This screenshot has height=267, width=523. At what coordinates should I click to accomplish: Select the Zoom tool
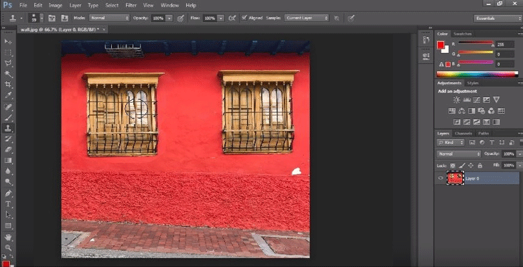(x=8, y=247)
